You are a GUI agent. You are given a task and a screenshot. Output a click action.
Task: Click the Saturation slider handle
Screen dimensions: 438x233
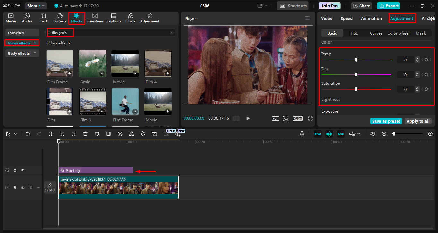[x=356, y=89]
